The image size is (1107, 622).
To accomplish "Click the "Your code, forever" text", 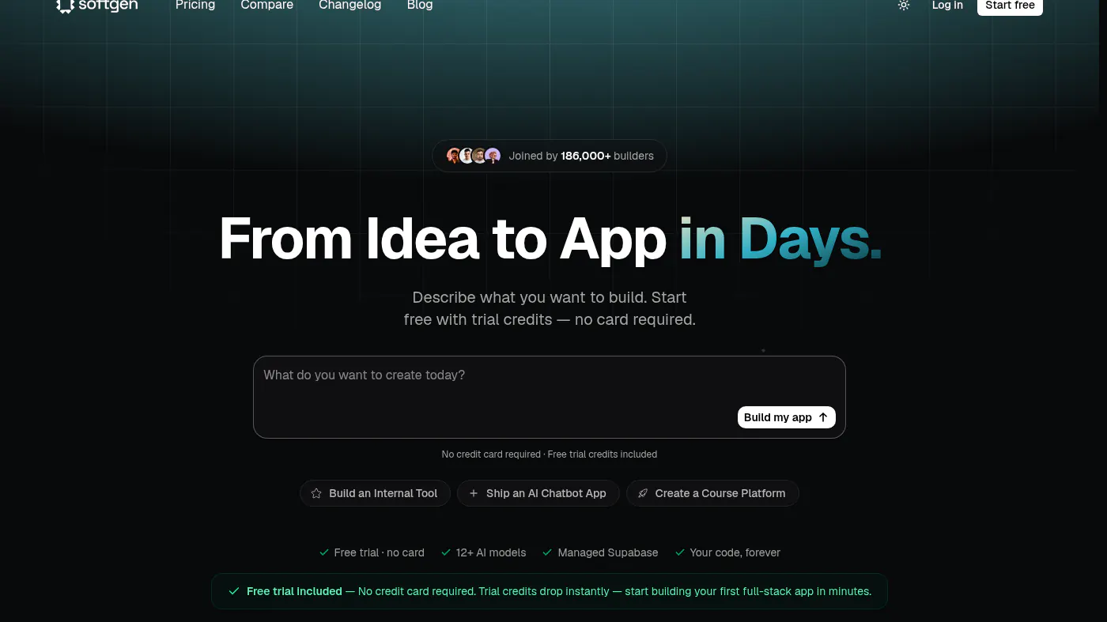I will pyautogui.click(x=735, y=552).
